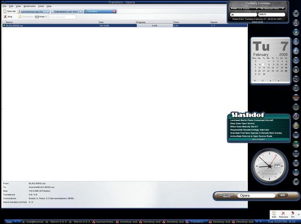Click the red Stop X icon

point(5,16)
